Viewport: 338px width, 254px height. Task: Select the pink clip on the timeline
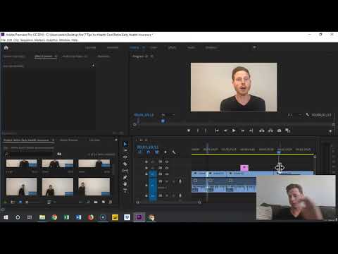pos(244,168)
